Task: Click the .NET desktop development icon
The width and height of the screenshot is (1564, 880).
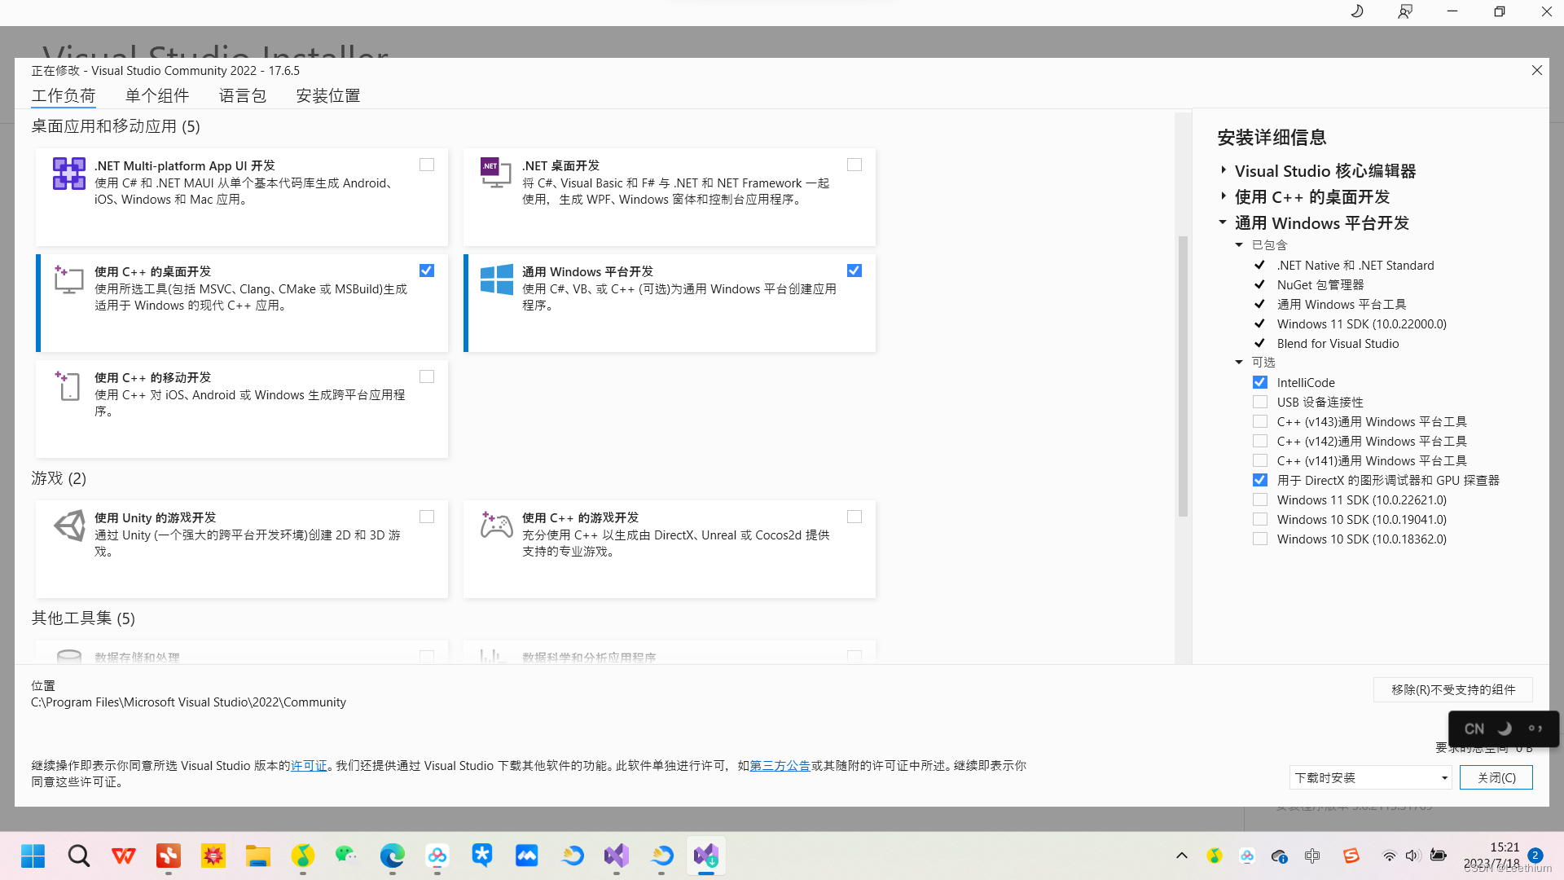Action: click(495, 173)
